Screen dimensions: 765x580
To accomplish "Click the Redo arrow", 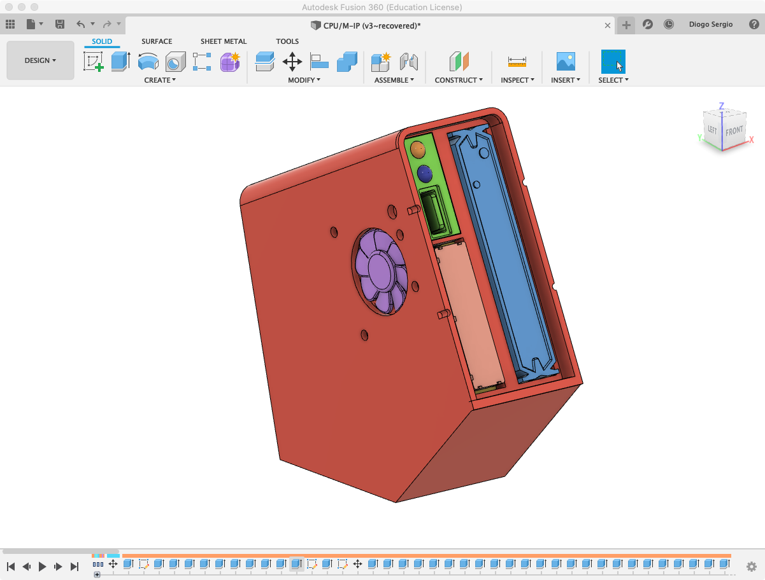I will pyautogui.click(x=107, y=24).
